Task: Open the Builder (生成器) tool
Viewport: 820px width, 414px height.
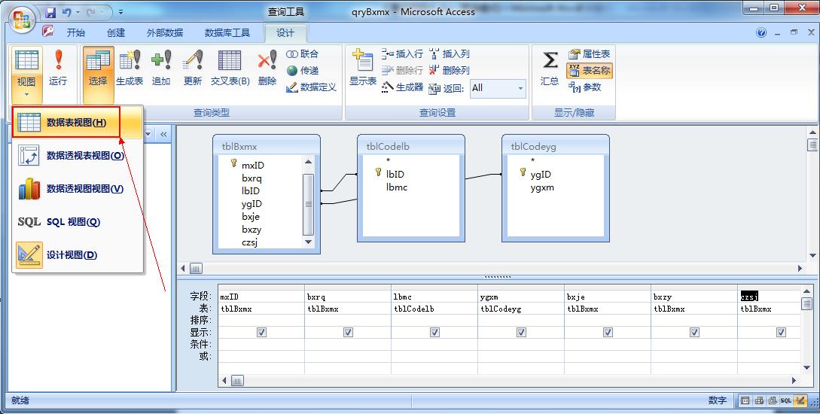Action: [x=402, y=87]
